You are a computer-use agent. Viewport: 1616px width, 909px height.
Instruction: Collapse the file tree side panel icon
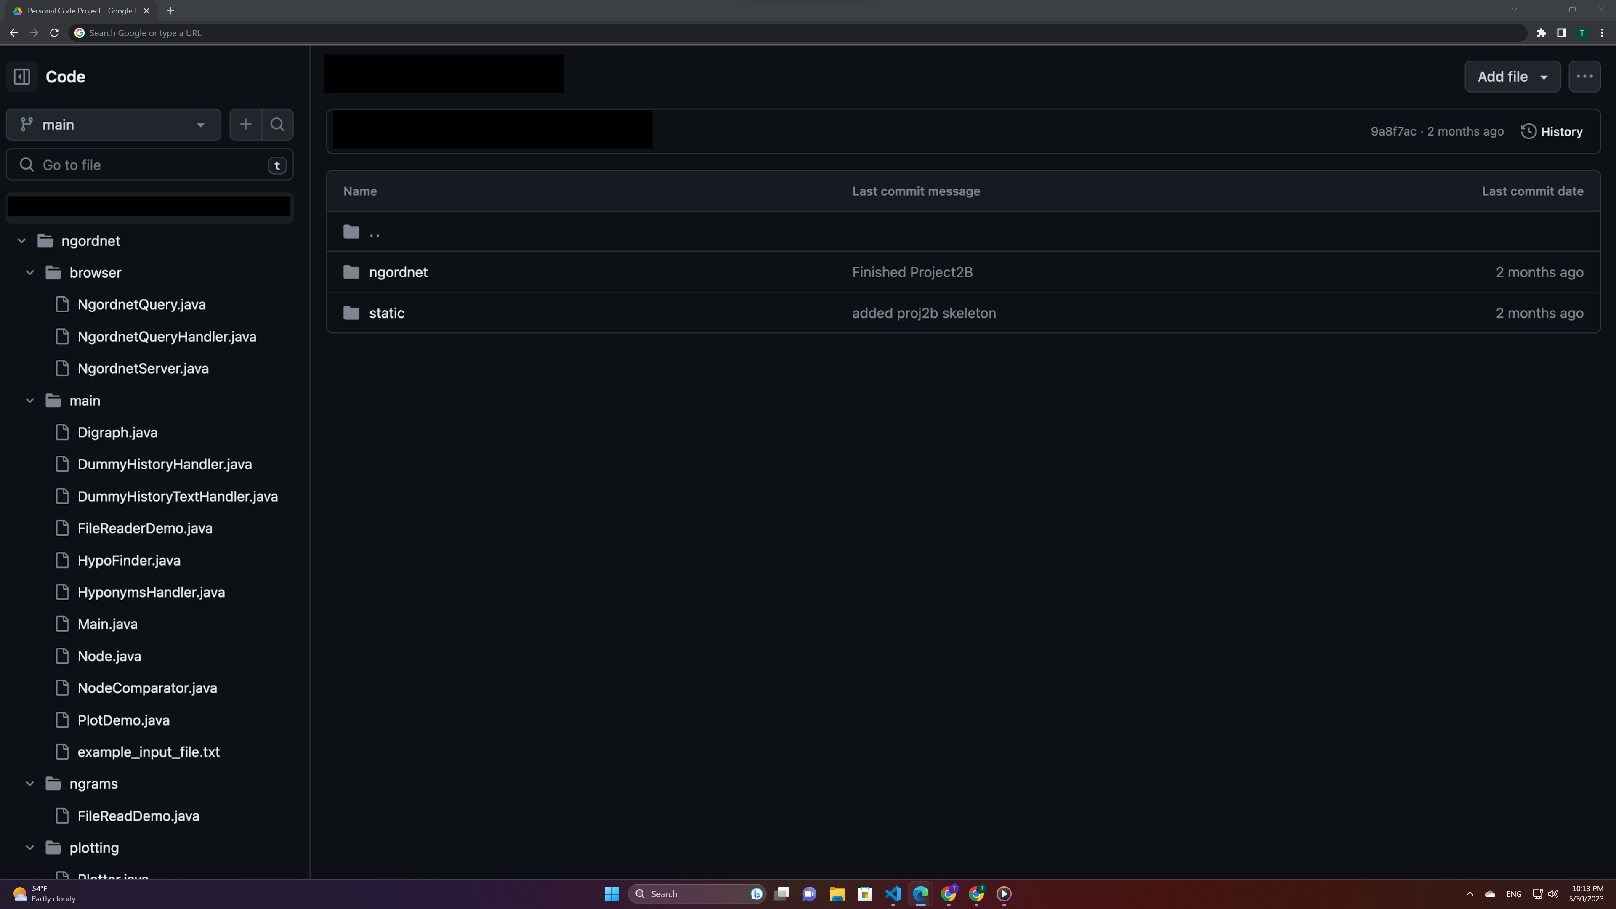pos(22,77)
